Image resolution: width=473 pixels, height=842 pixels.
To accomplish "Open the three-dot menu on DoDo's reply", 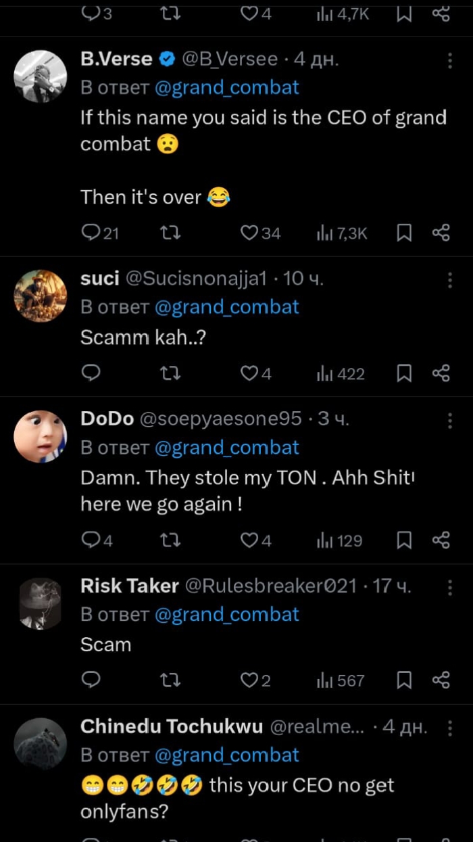I will [449, 421].
